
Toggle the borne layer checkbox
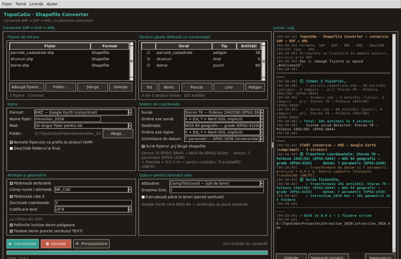148,65
